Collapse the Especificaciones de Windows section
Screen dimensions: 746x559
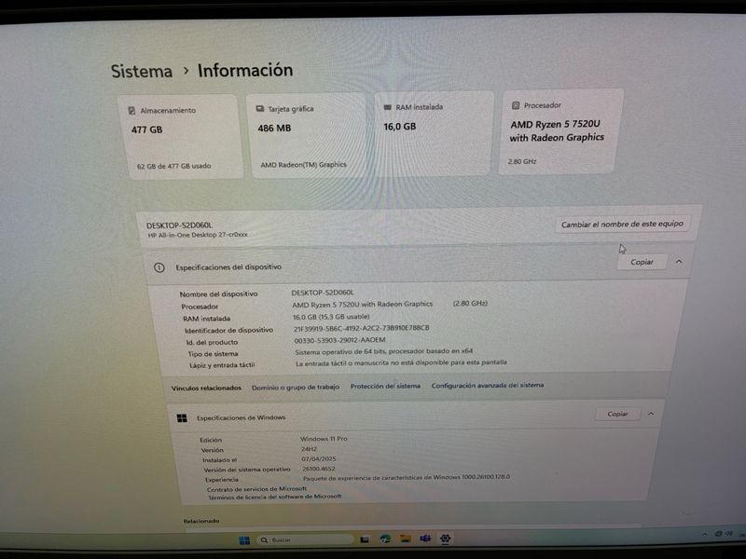tap(651, 414)
